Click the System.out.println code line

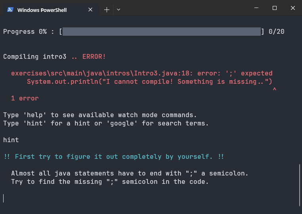[149, 82]
